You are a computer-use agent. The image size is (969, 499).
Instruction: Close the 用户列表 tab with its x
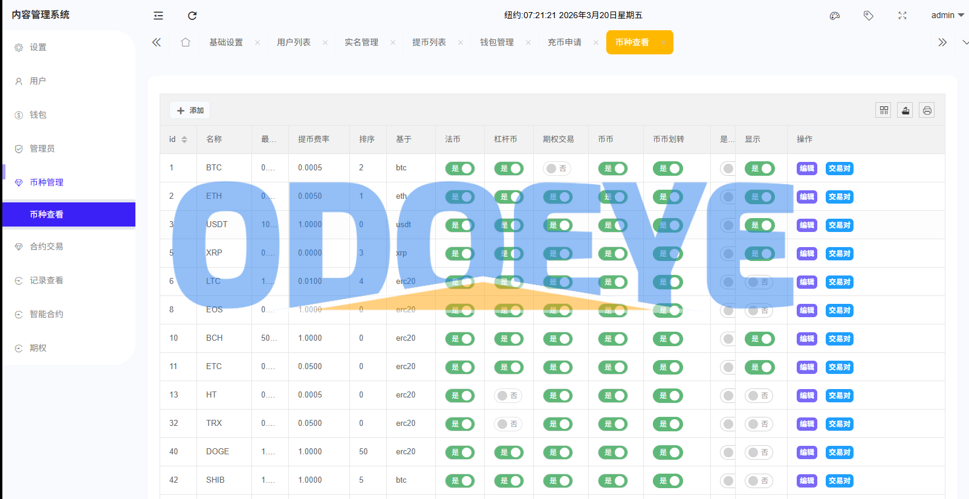point(325,42)
